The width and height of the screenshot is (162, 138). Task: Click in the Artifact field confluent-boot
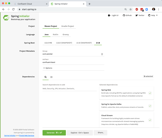(x=73, y=62)
